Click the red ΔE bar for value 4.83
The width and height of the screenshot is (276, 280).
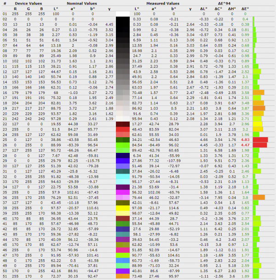[260, 140]
